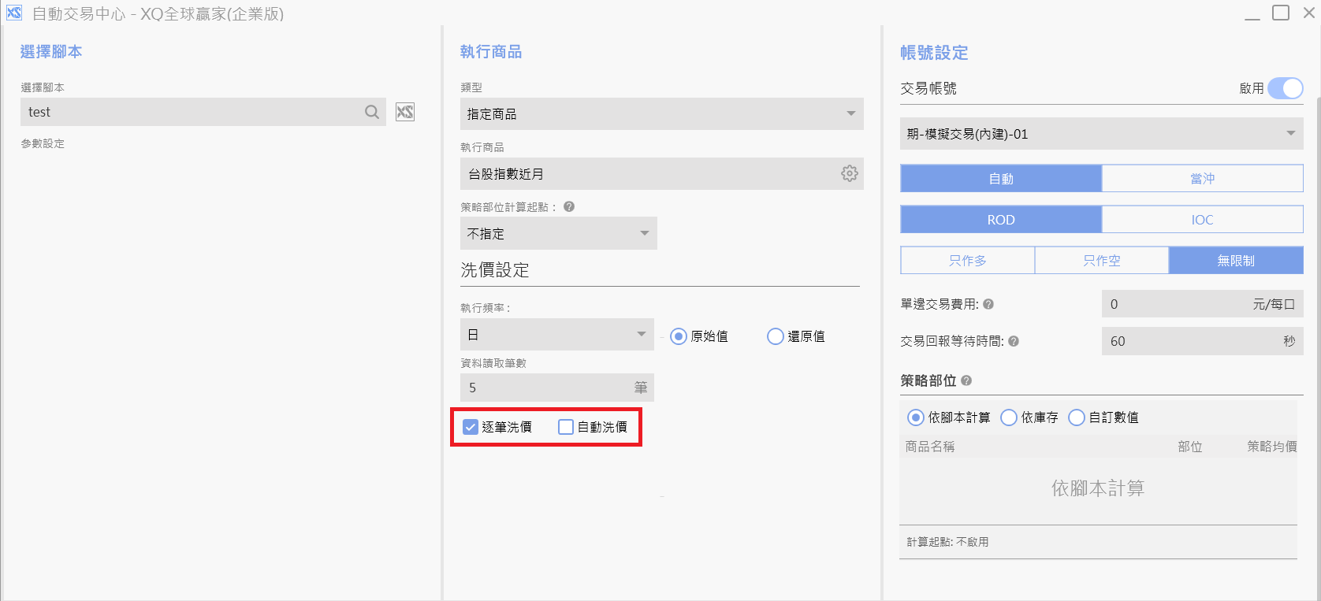Open the 執行頻率 dropdown set to 日

point(556,335)
